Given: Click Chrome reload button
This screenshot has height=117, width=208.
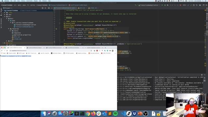Looking at the screenshot, I should click(x=7, y=51).
